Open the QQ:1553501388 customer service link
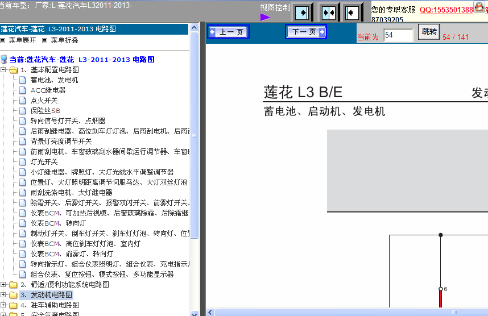This screenshot has height=316, width=488. point(446,10)
